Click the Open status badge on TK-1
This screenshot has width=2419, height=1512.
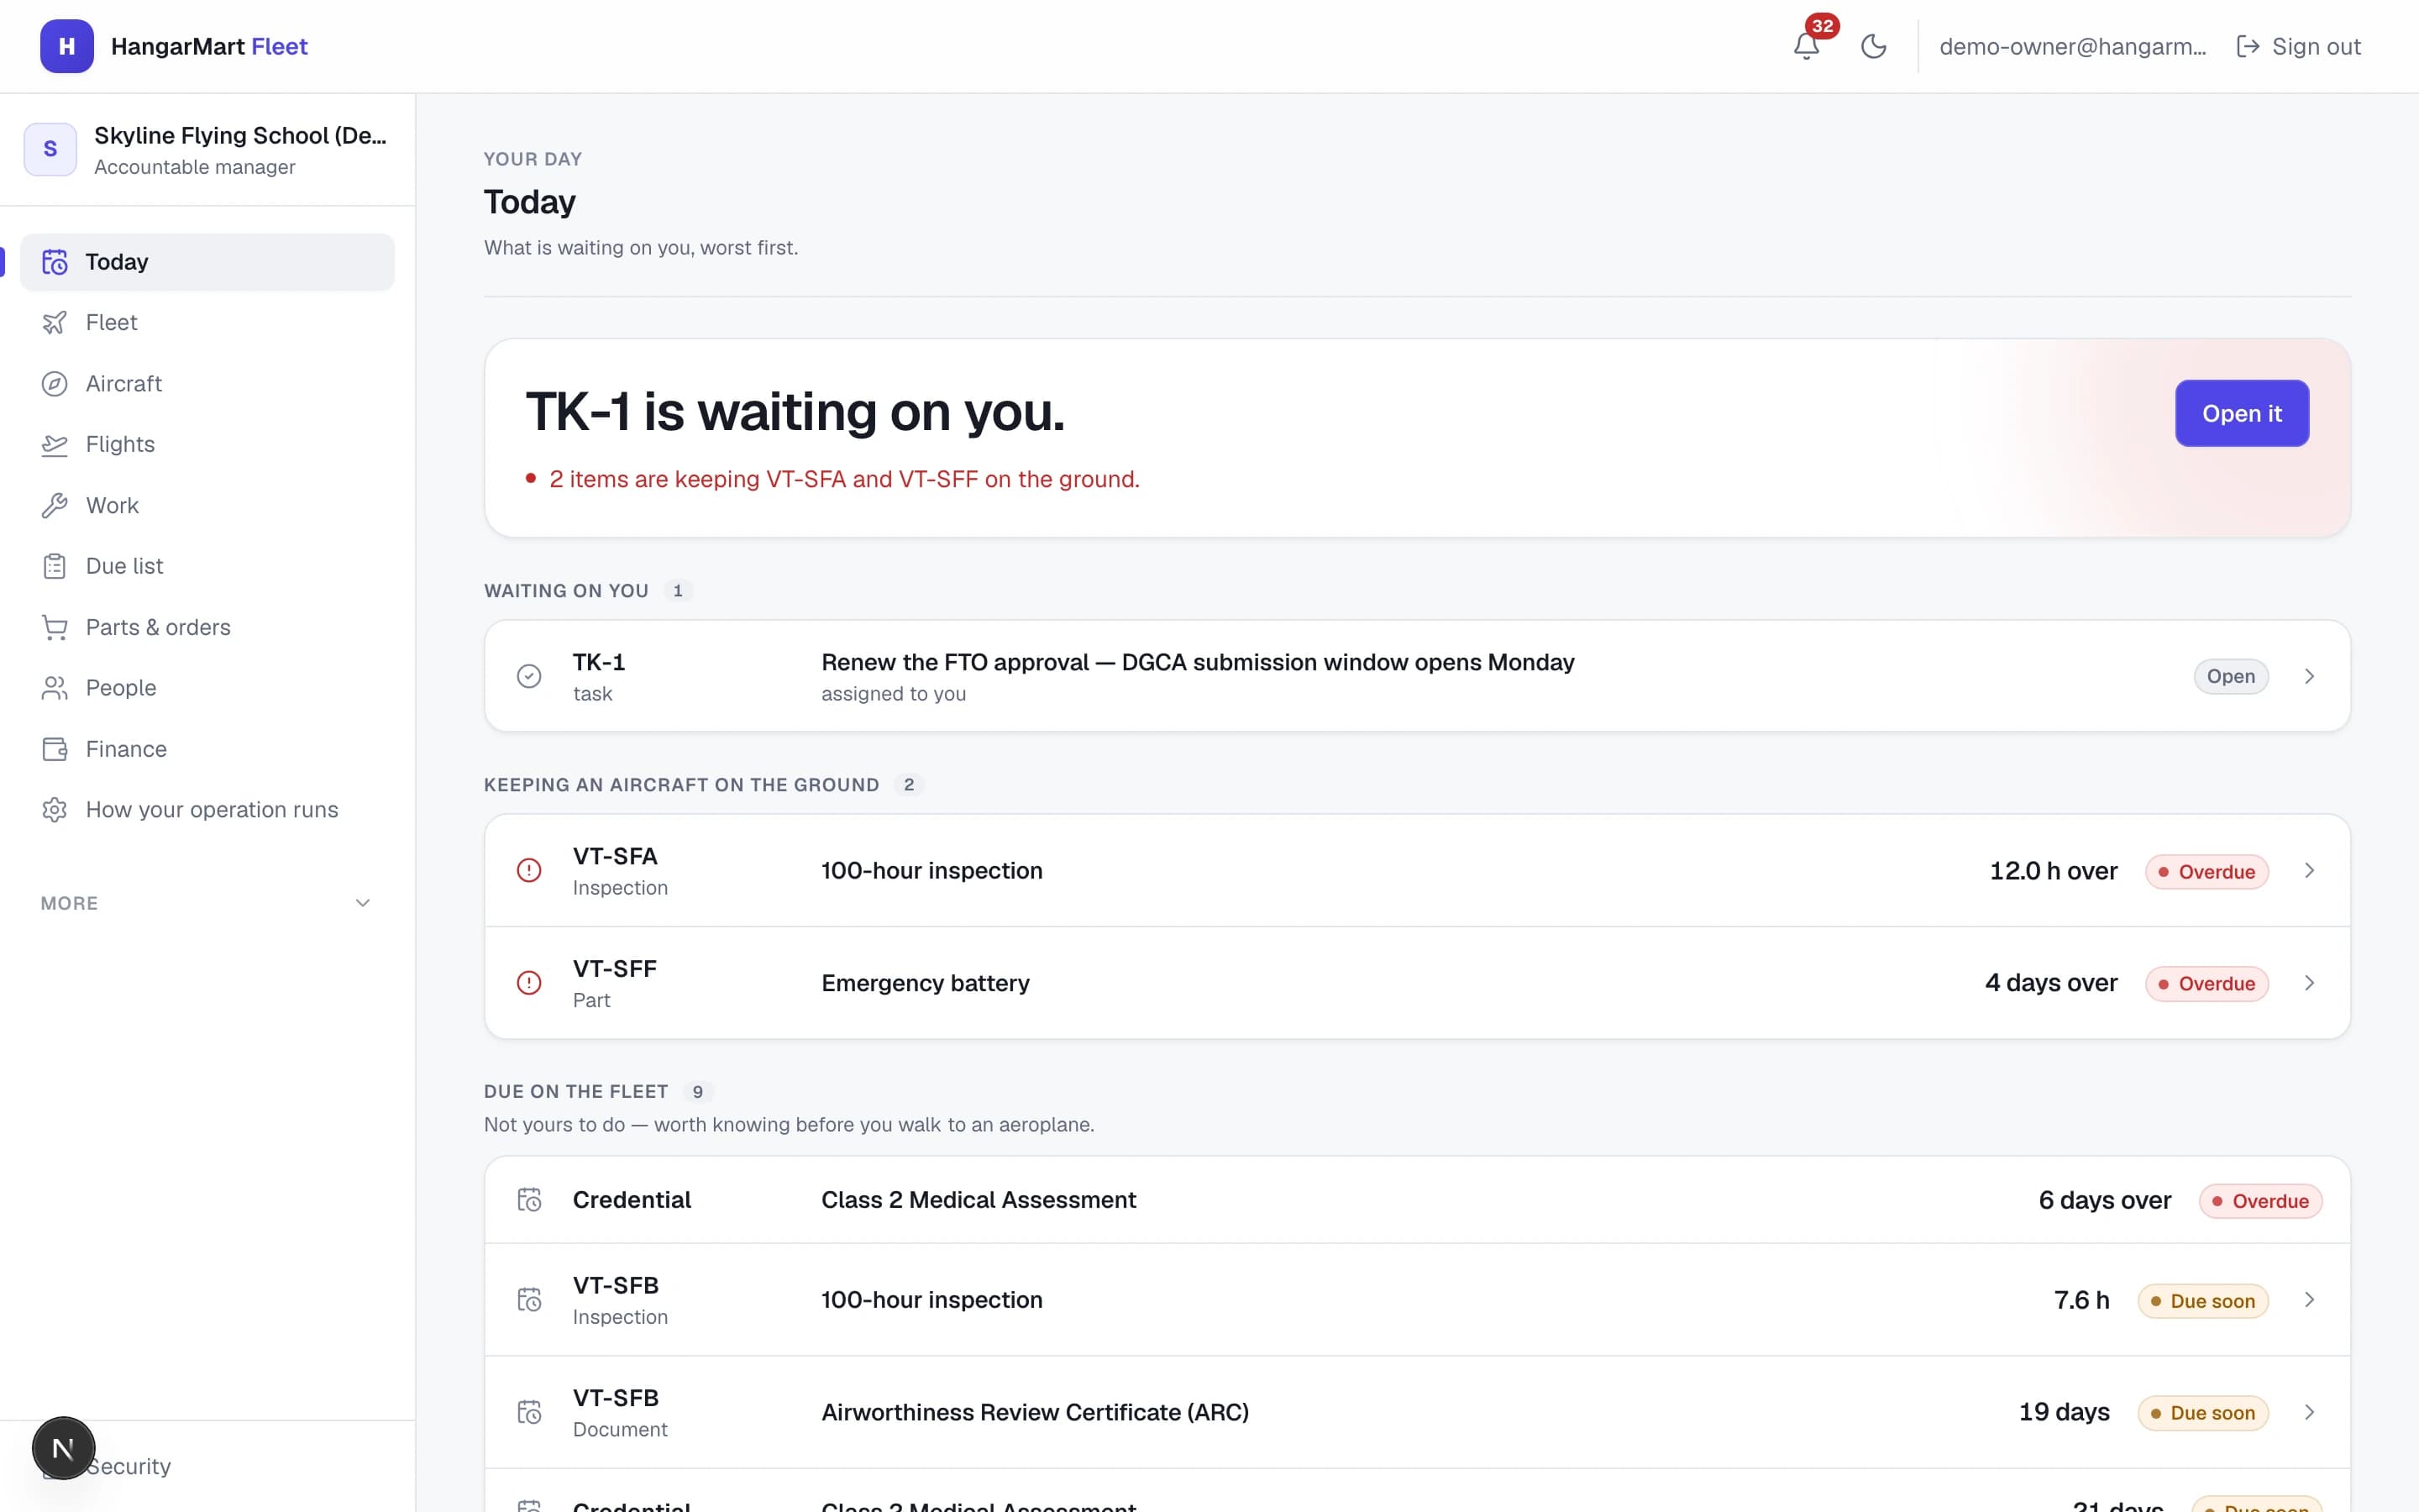[x=2231, y=676]
